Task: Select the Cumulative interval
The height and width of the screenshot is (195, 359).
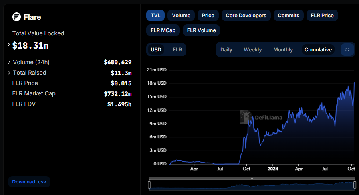Action: point(318,50)
